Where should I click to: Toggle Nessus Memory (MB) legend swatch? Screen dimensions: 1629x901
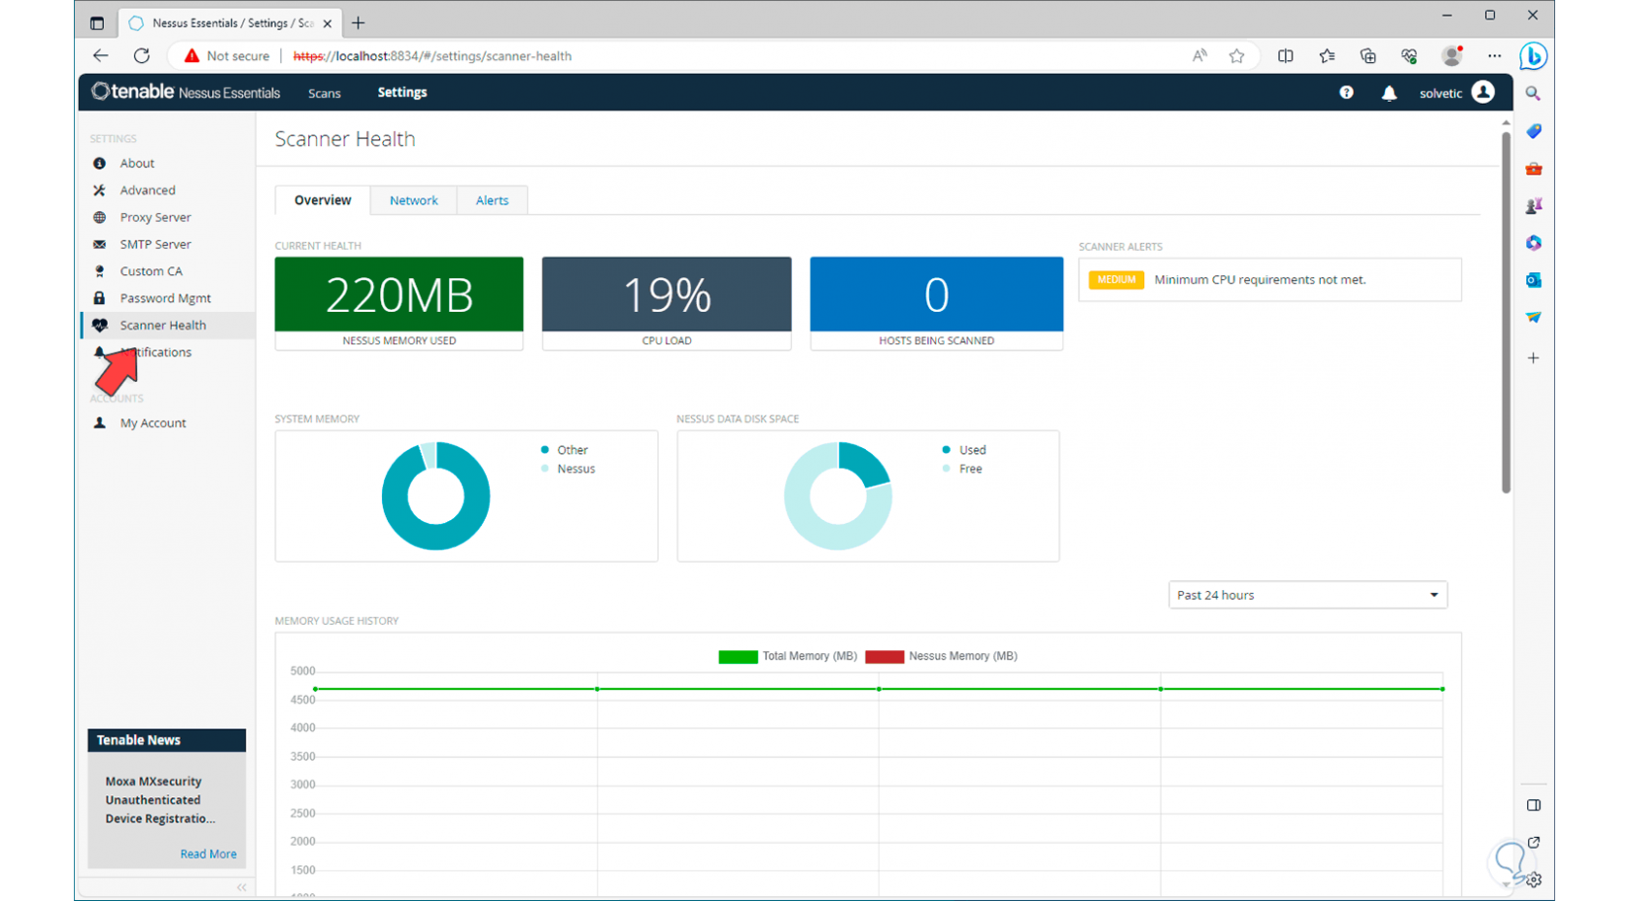tap(885, 657)
